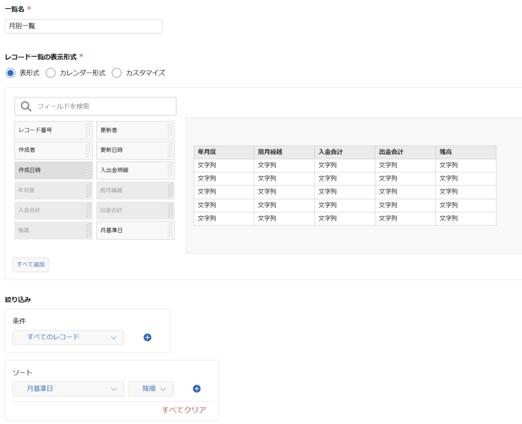Click the drag handle on 更新者 field

coord(171,130)
